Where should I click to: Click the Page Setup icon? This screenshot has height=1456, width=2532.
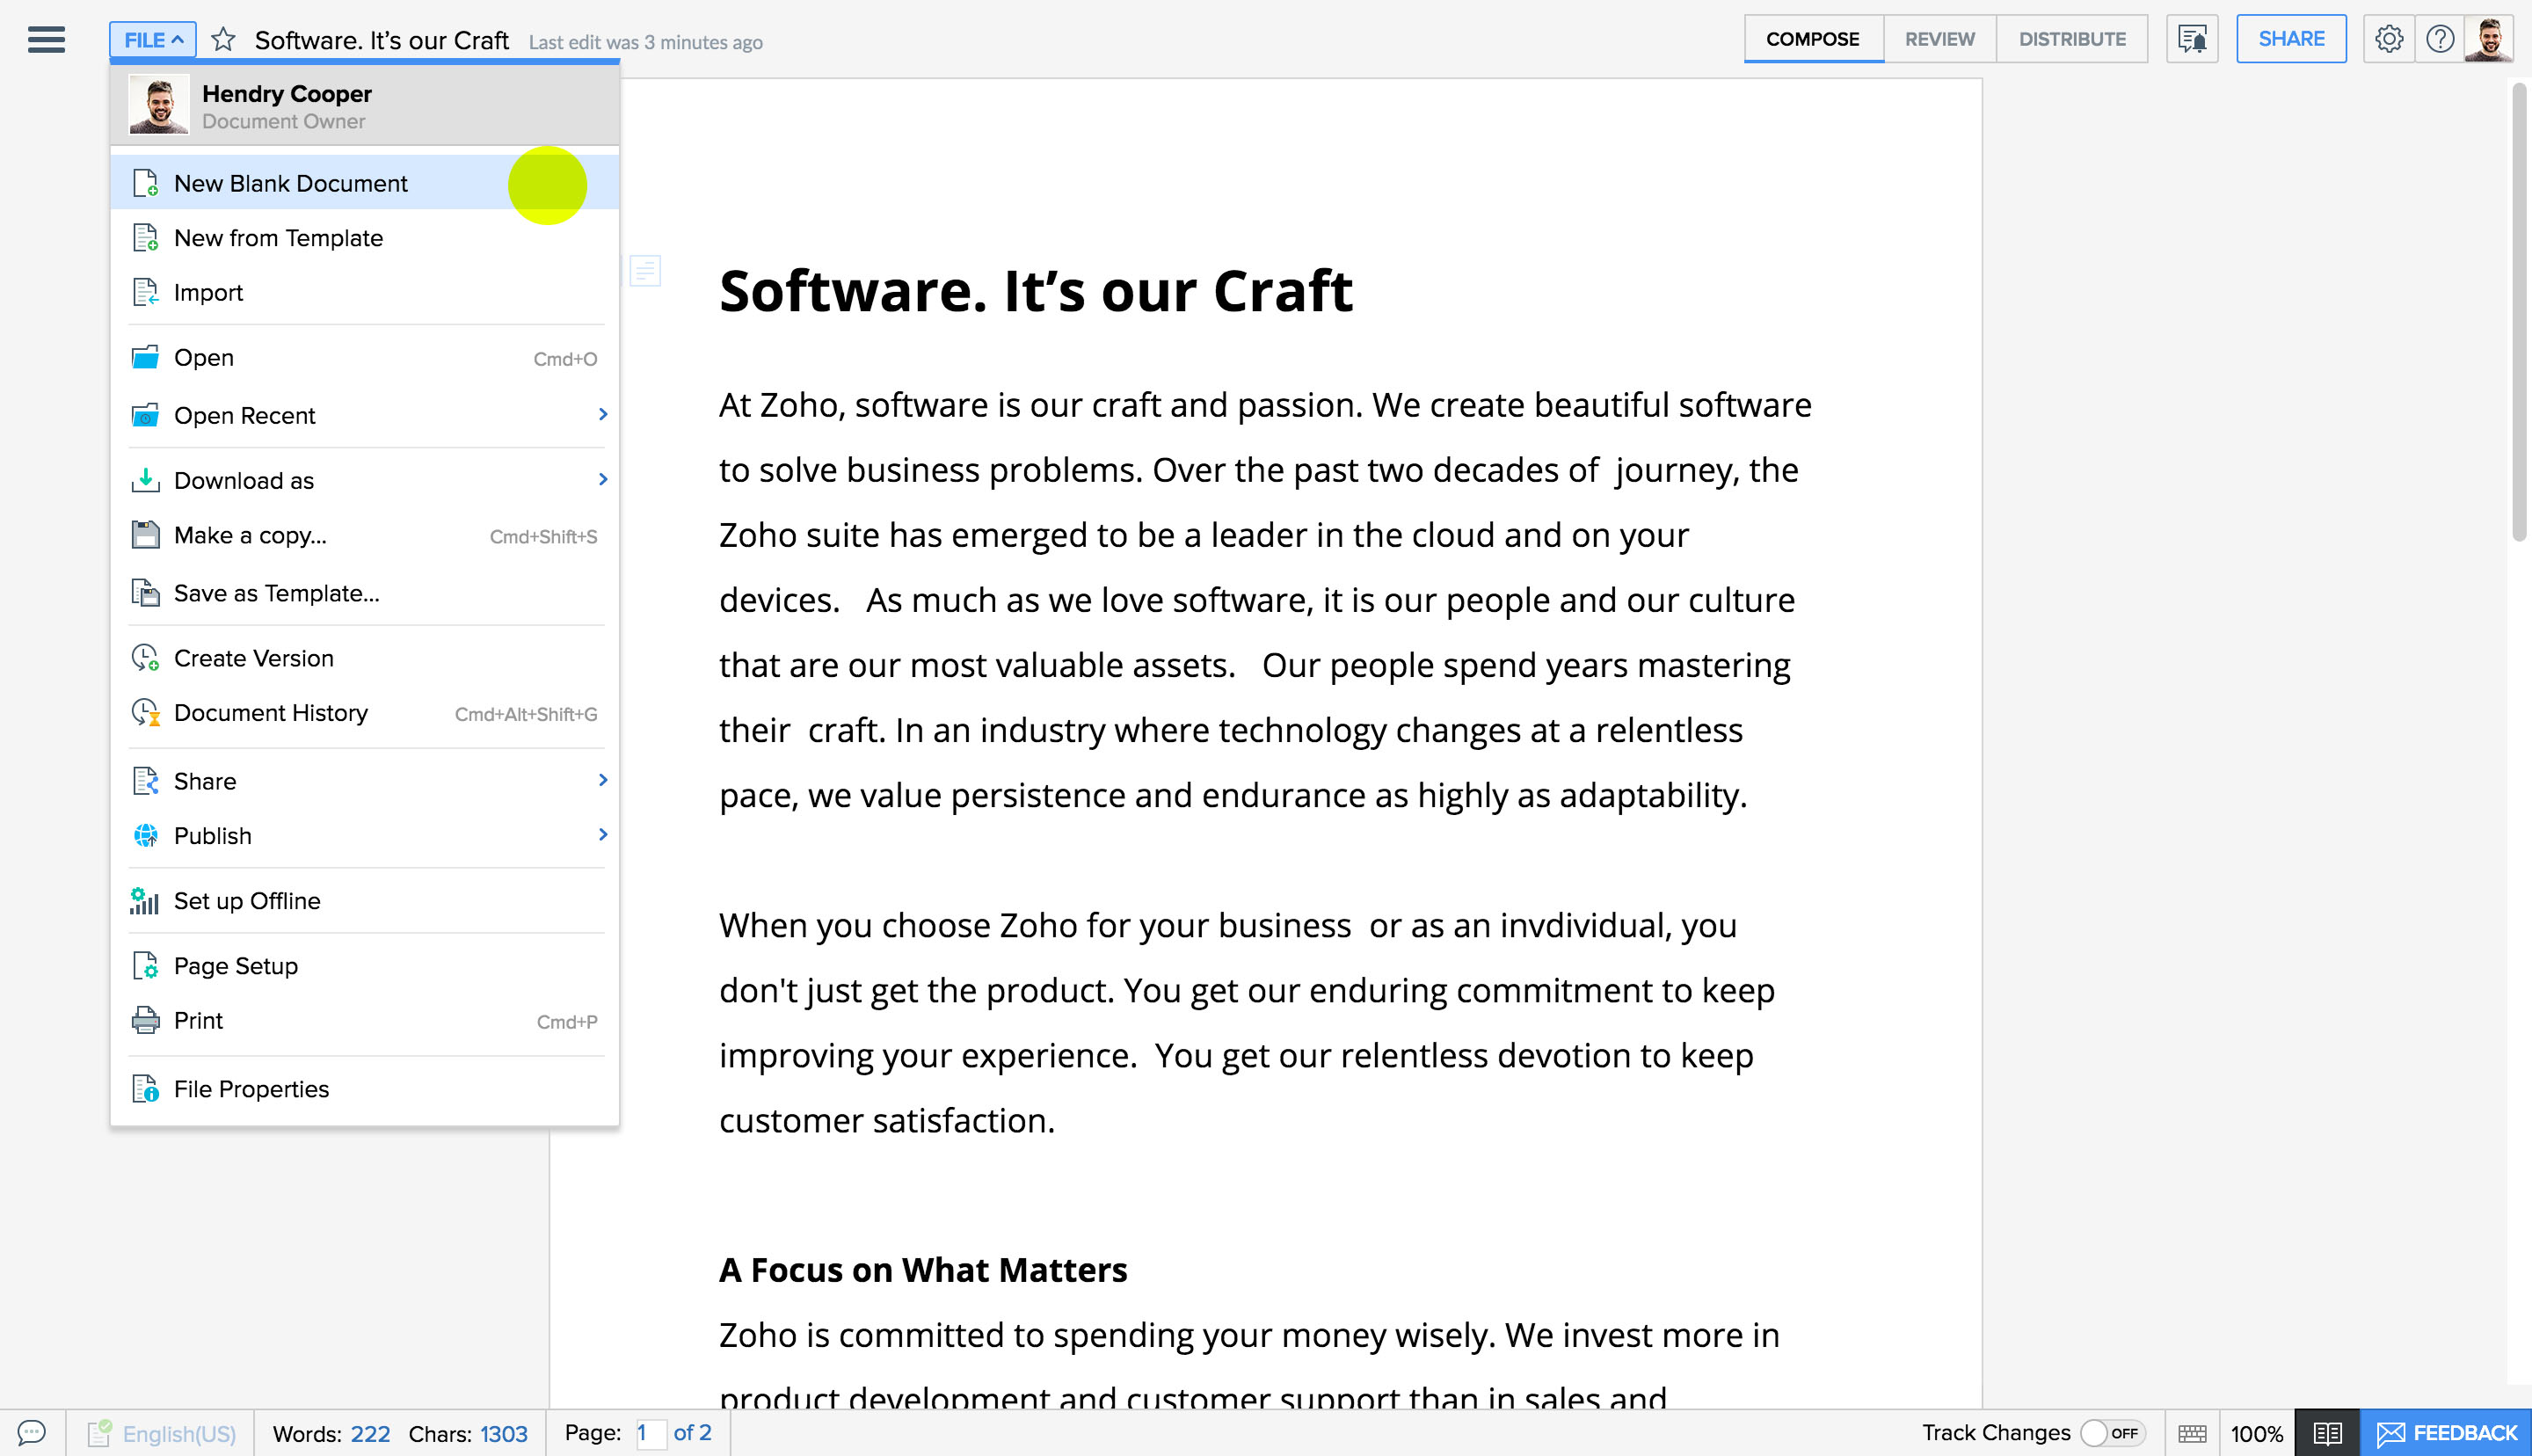click(x=146, y=965)
